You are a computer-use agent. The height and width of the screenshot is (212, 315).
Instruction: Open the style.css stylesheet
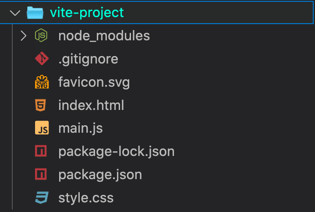coord(86,198)
